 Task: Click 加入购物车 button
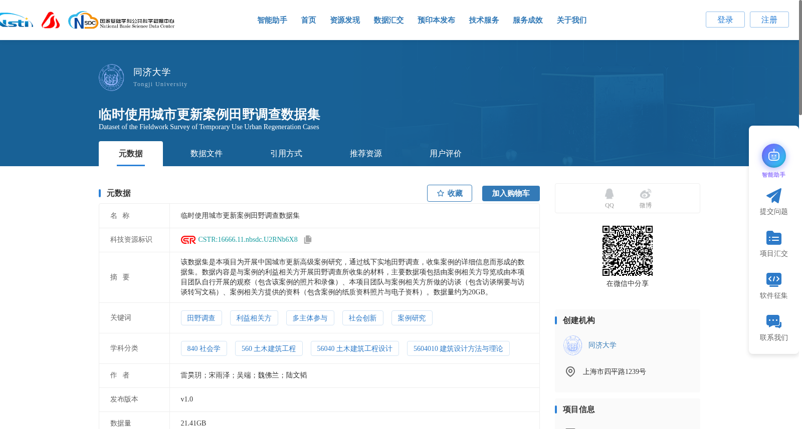click(x=511, y=193)
